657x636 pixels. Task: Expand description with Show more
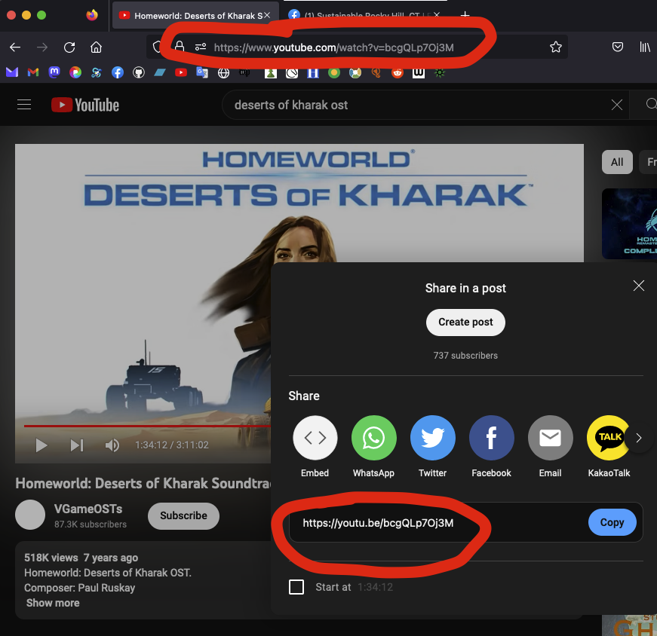(53, 603)
